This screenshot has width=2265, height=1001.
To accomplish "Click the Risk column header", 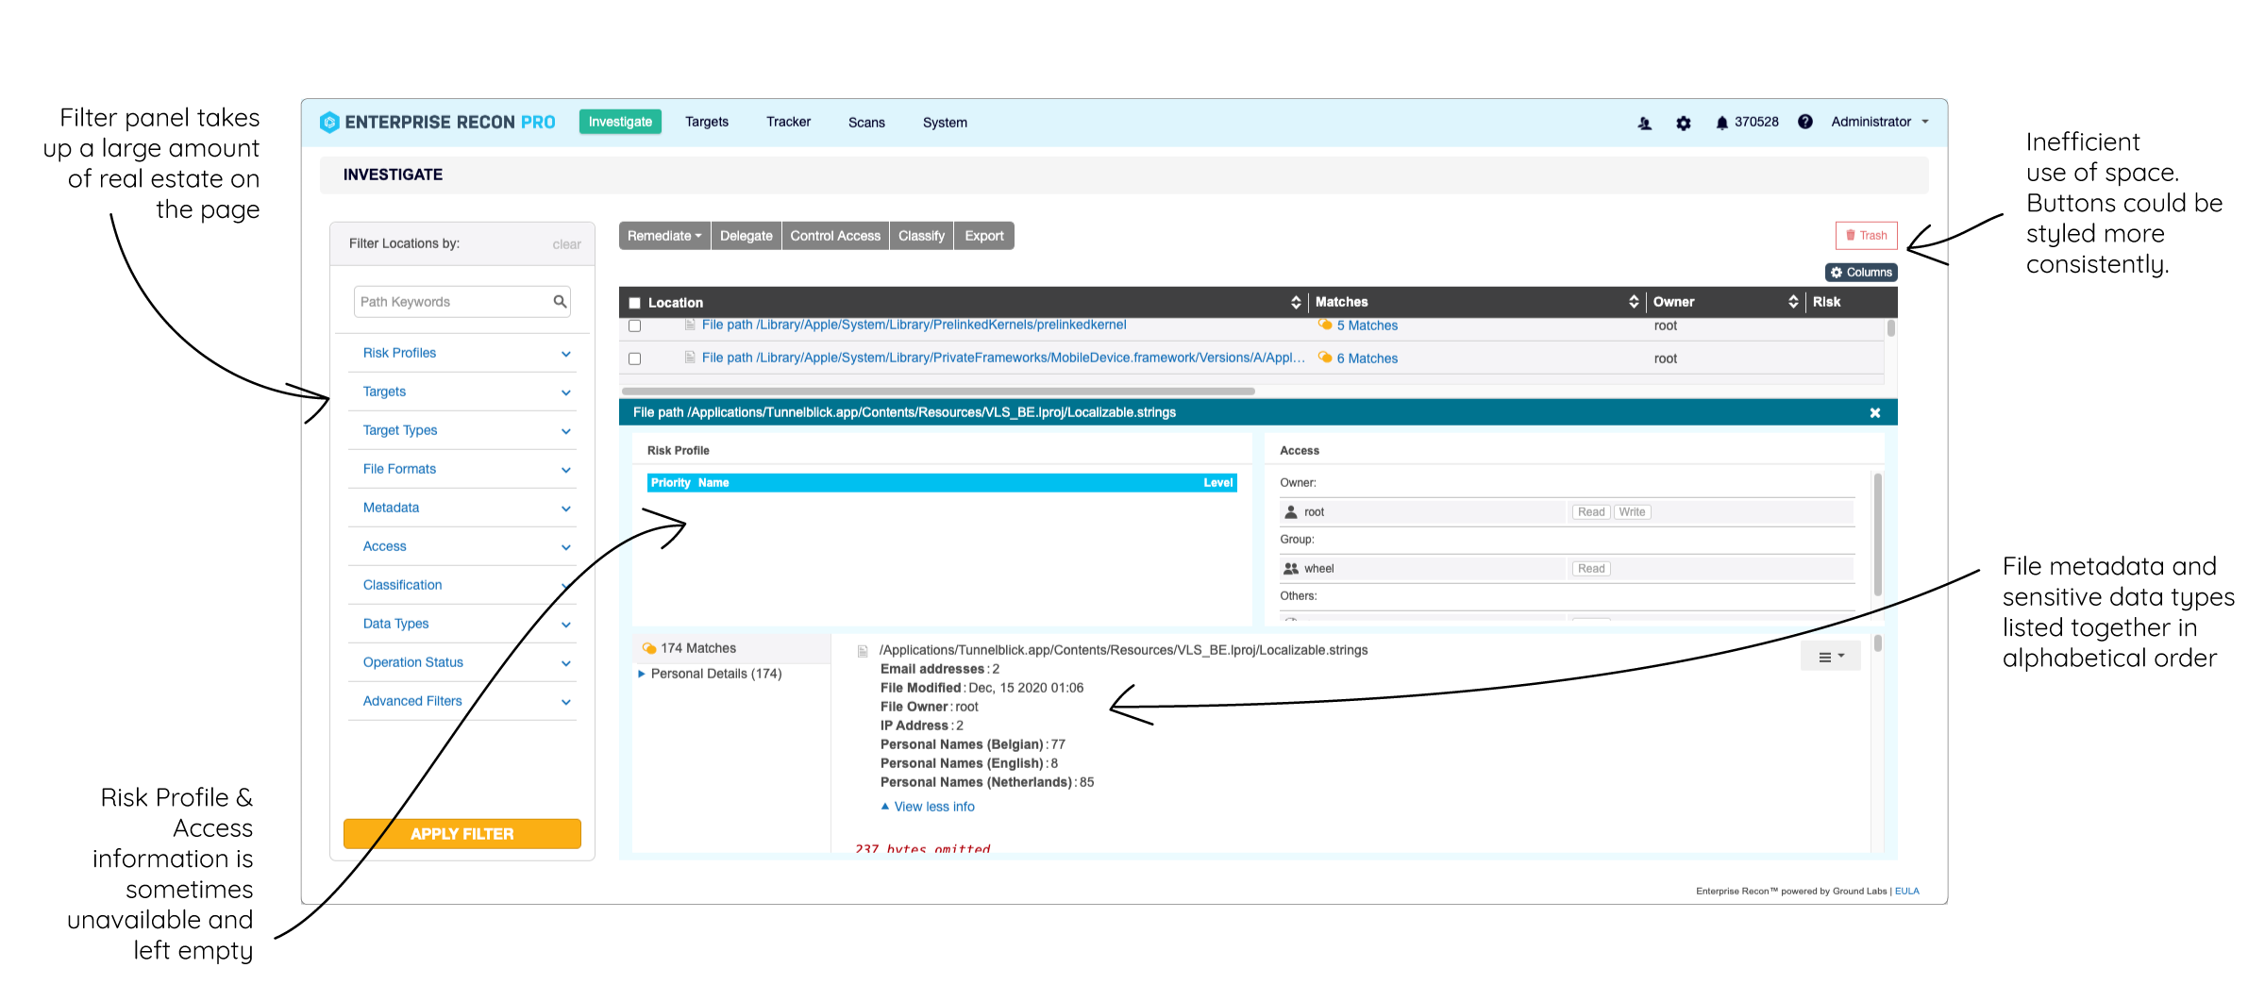I will coord(1826,302).
